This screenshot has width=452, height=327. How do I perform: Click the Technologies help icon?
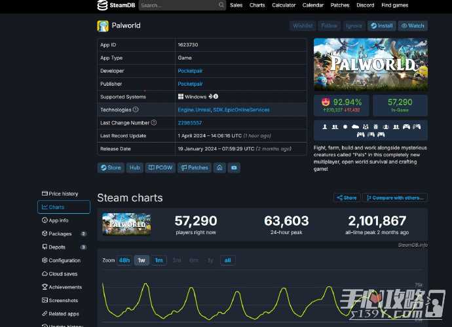pyautogui.click(x=136, y=109)
